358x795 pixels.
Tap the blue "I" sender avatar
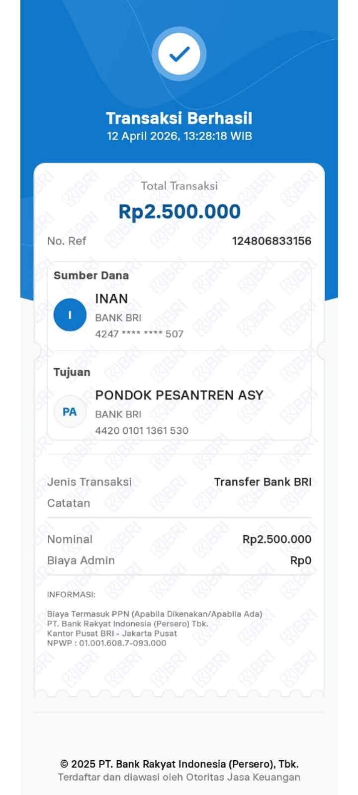[70, 315]
